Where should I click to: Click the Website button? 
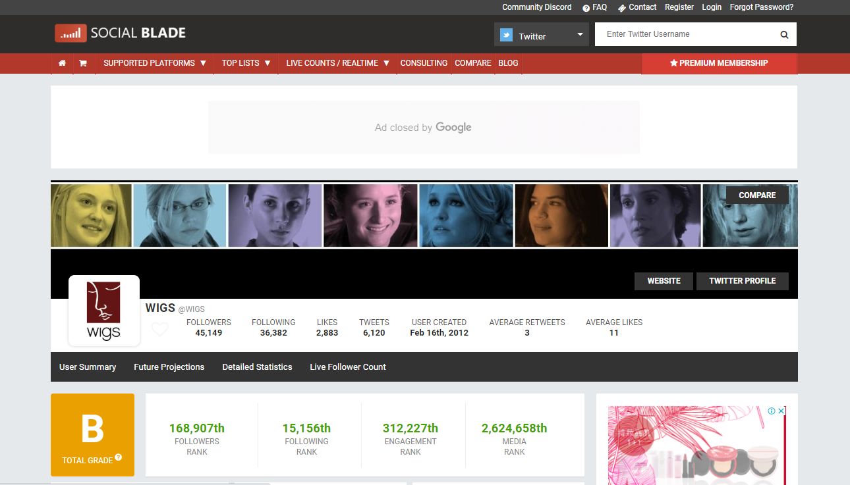(x=664, y=281)
